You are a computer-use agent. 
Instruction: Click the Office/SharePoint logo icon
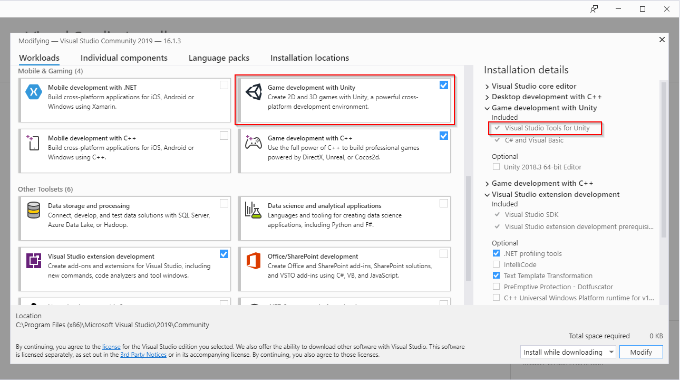254,261
